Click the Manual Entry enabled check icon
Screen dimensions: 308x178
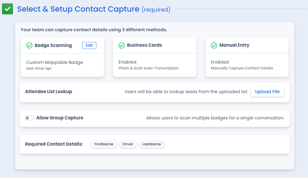point(214,45)
